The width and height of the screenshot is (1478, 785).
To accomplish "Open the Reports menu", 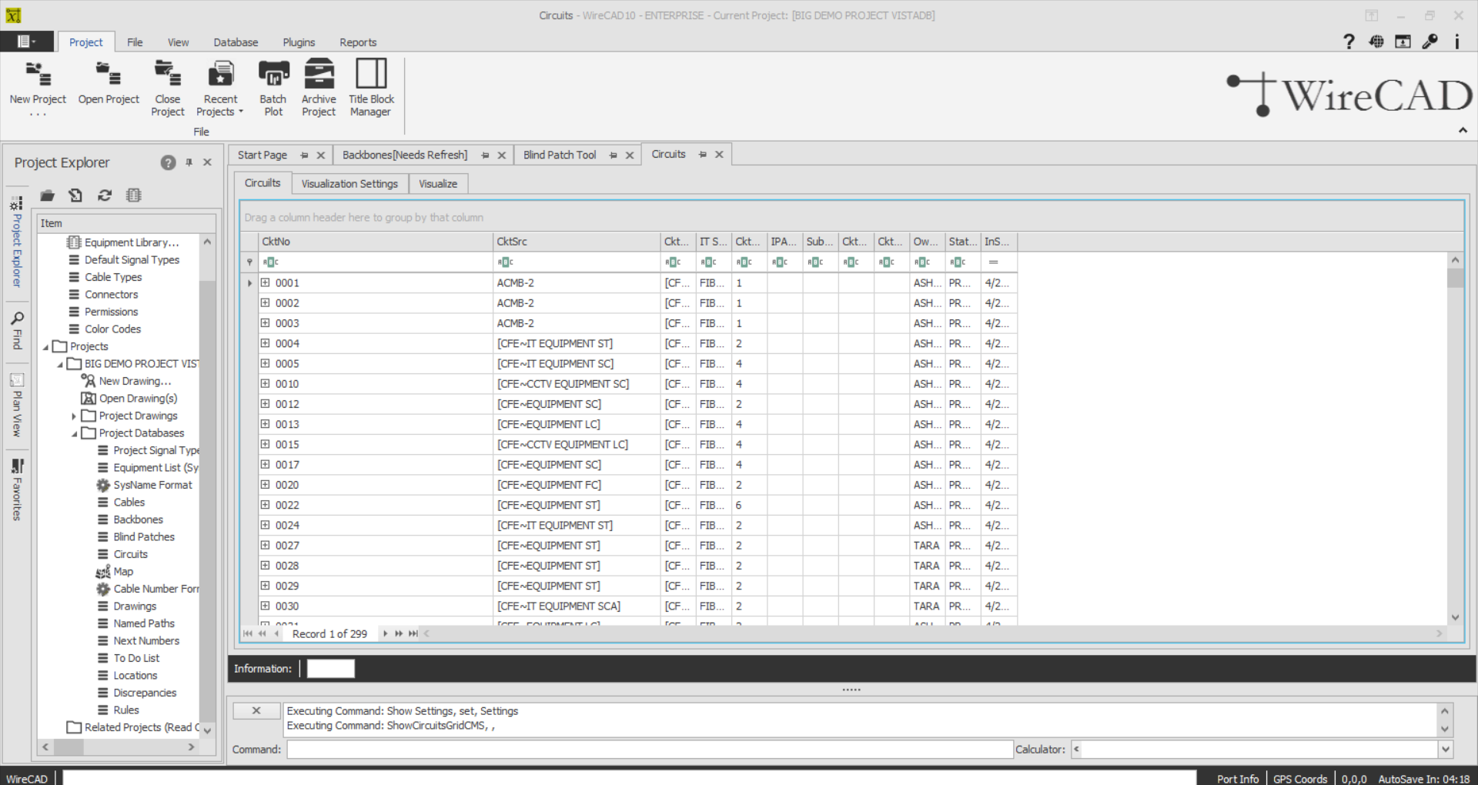I will [358, 42].
